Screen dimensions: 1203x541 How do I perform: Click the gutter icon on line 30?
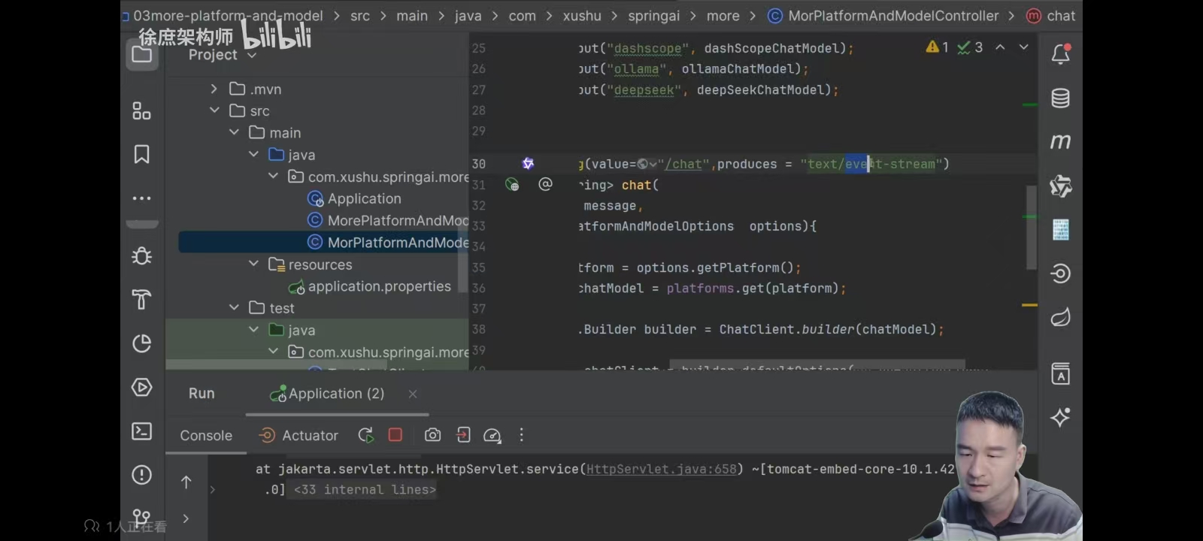[x=528, y=163]
